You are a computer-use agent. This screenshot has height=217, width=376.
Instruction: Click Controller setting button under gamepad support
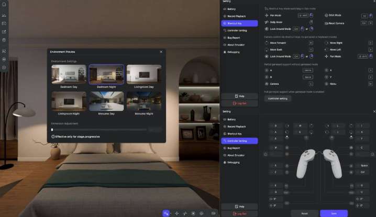278,98
